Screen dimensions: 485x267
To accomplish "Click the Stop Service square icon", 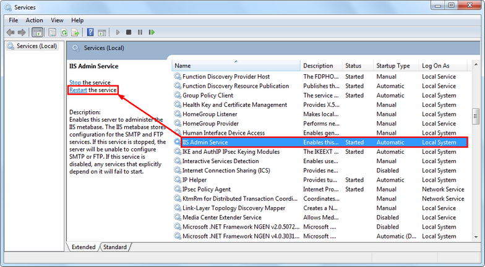I will [x=129, y=32].
